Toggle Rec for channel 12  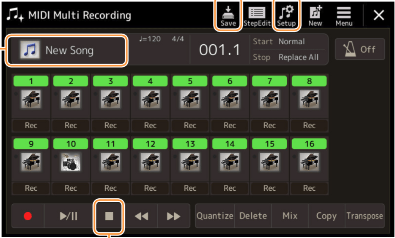150,188
